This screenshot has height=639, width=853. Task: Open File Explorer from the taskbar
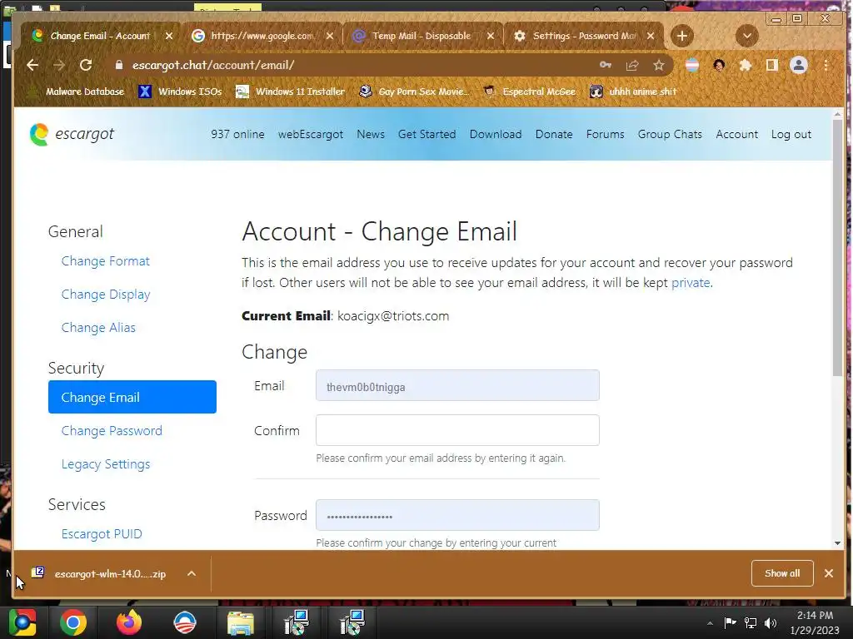(x=241, y=622)
